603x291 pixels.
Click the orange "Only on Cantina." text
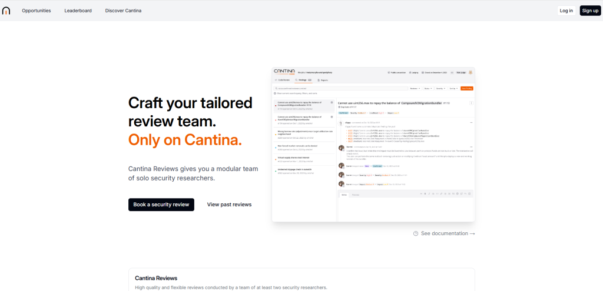tap(185, 140)
